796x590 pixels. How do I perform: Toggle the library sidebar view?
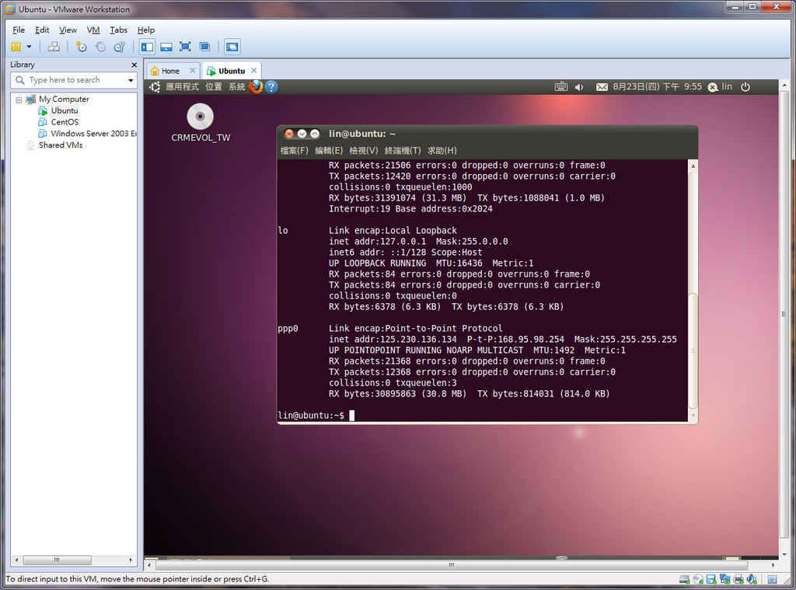[147, 47]
